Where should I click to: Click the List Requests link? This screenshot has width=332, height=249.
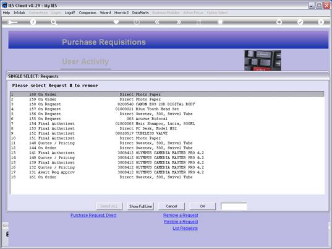point(185,228)
